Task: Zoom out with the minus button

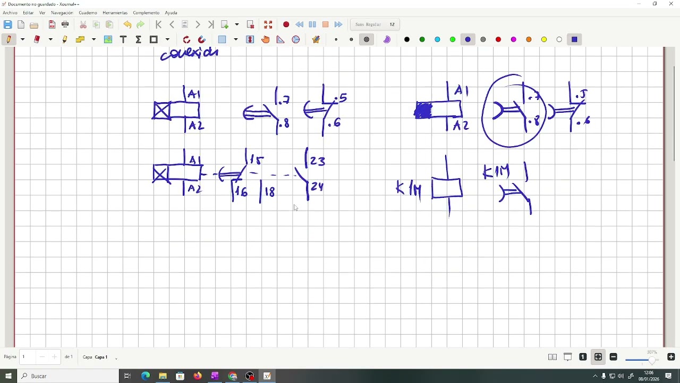Action: coord(614,357)
